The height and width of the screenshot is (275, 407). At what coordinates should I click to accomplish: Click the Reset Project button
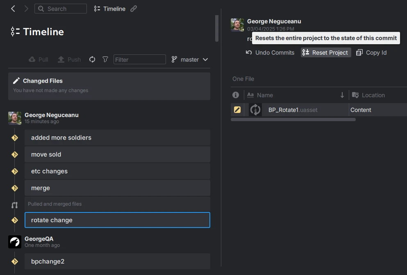[325, 52]
